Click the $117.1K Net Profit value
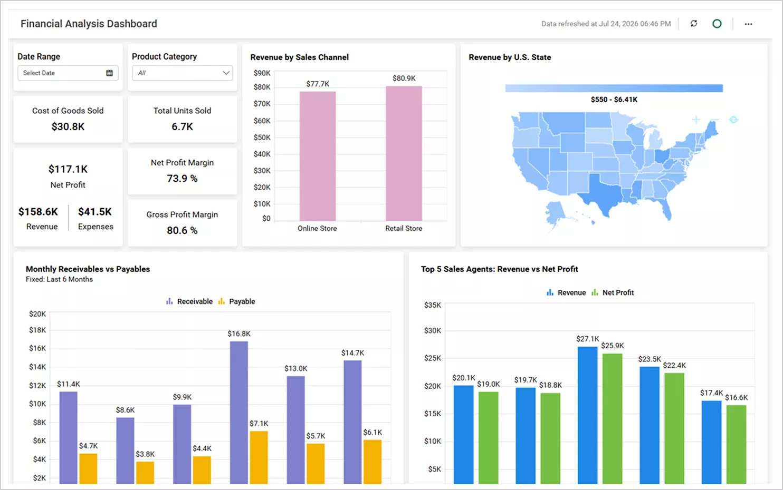 point(68,169)
